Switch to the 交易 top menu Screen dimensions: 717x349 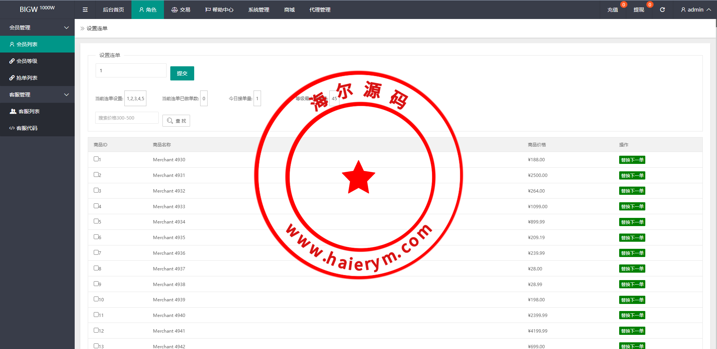[x=181, y=10]
